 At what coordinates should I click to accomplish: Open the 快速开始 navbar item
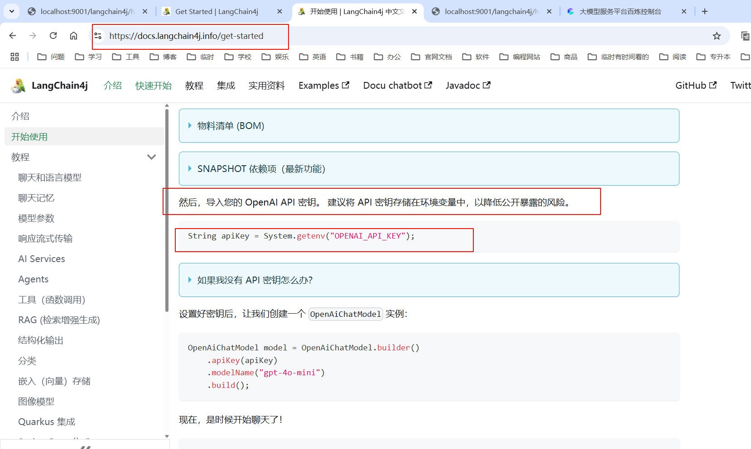[x=154, y=86]
